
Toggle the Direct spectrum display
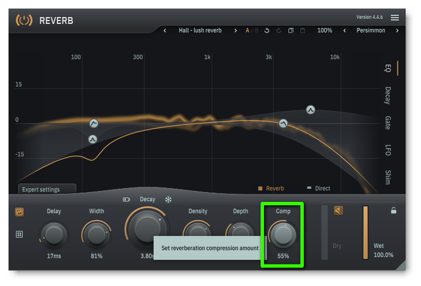(x=319, y=188)
